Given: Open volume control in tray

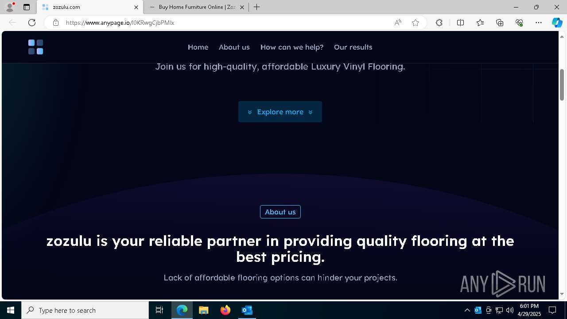Looking at the screenshot, I should pyautogui.click(x=510, y=310).
